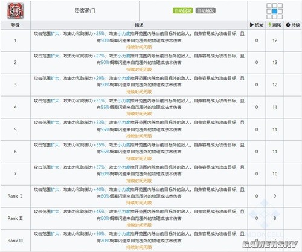Click the blue +35% value
Screen dimensions: 302x252
click(x=99, y=145)
